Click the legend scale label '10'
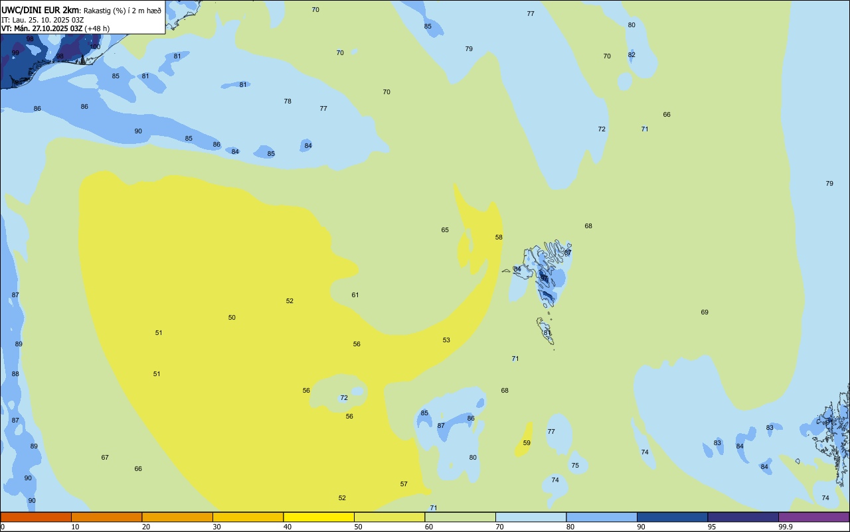850x532 pixels. click(x=75, y=527)
